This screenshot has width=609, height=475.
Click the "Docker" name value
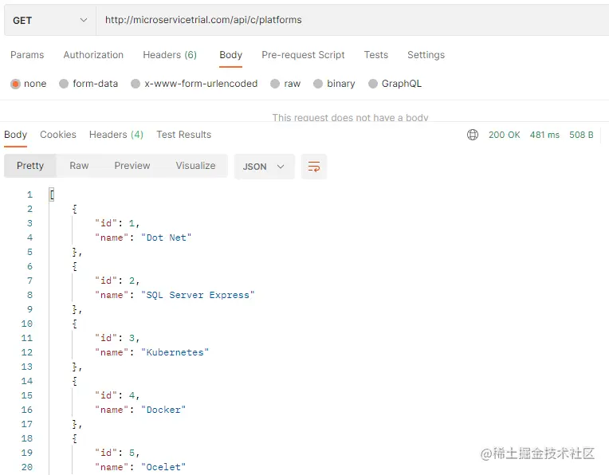coord(163,410)
